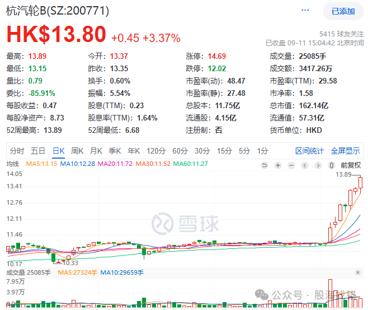Screen dimensions: 368x310
Task: Click the 均线 moving average label
Action: pyautogui.click(x=13, y=164)
